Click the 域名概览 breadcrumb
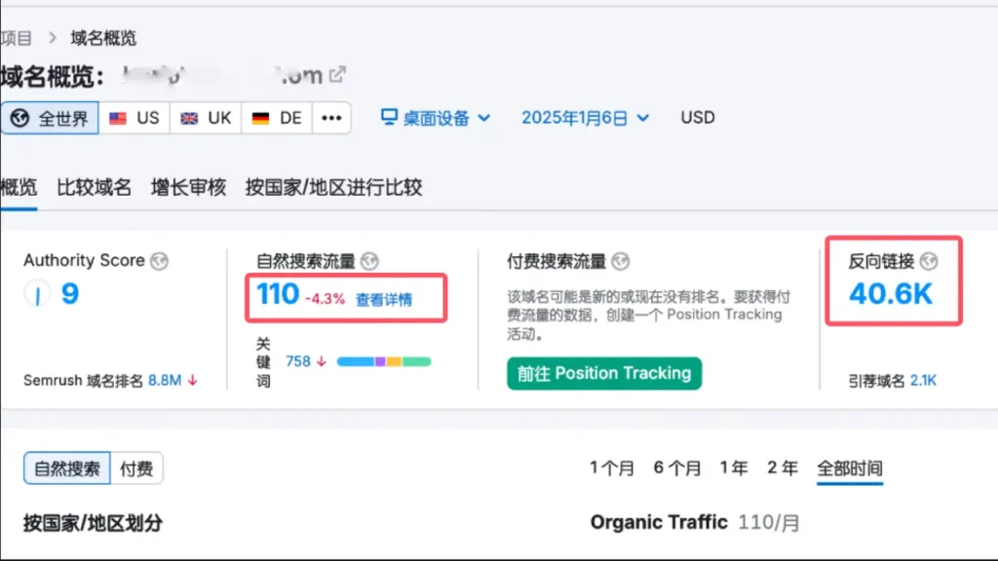998x561 pixels. tap(103, 38)
